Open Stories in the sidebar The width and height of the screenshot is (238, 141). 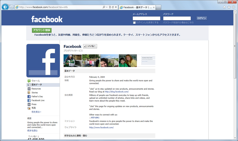click(35, 93)
